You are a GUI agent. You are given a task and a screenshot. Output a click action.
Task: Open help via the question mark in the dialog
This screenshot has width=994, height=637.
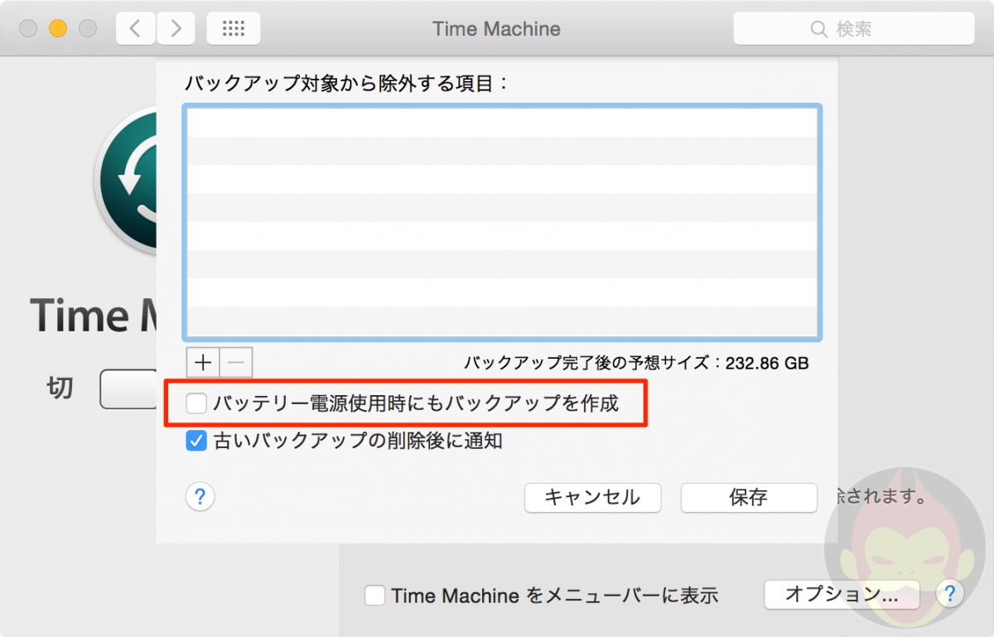(200, 498)
